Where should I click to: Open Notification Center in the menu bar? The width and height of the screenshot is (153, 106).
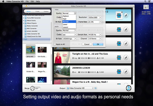point(149,1)
